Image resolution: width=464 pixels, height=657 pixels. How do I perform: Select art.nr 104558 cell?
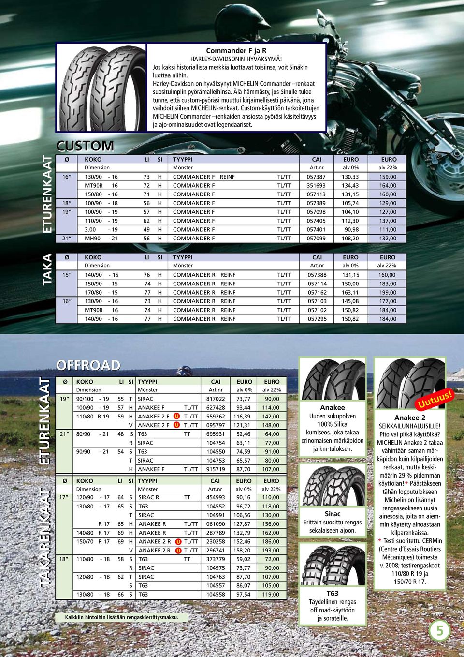coord(216,595)
